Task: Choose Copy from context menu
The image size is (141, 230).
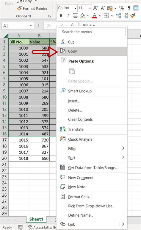Action: point(92,51)
